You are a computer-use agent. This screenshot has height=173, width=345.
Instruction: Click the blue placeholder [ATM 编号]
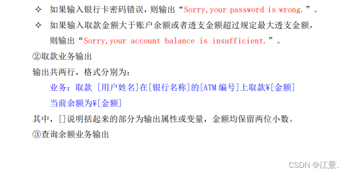[220, 87]
